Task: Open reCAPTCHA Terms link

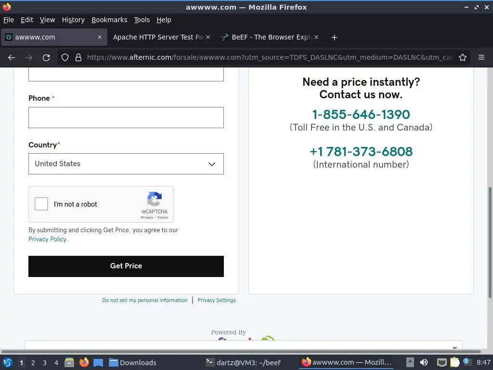Action: (x=163, y=217)
